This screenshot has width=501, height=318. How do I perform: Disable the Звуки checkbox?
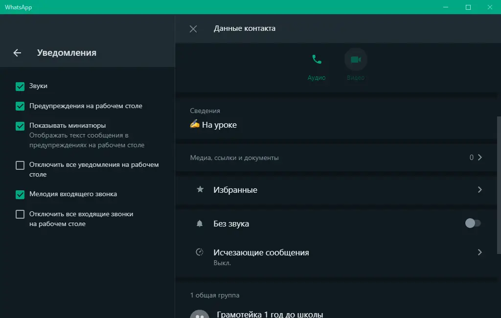point(20,86)
